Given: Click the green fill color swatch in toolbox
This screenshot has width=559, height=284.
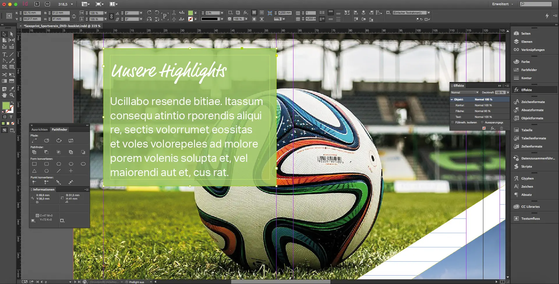Looking at the screenshot, I should (6, 106).
